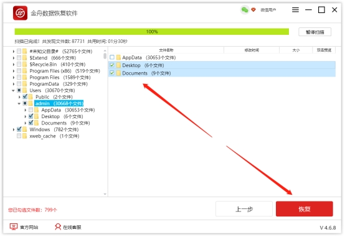Collapse the admin tree node
The image size is (345, 237).
(19, 103)
